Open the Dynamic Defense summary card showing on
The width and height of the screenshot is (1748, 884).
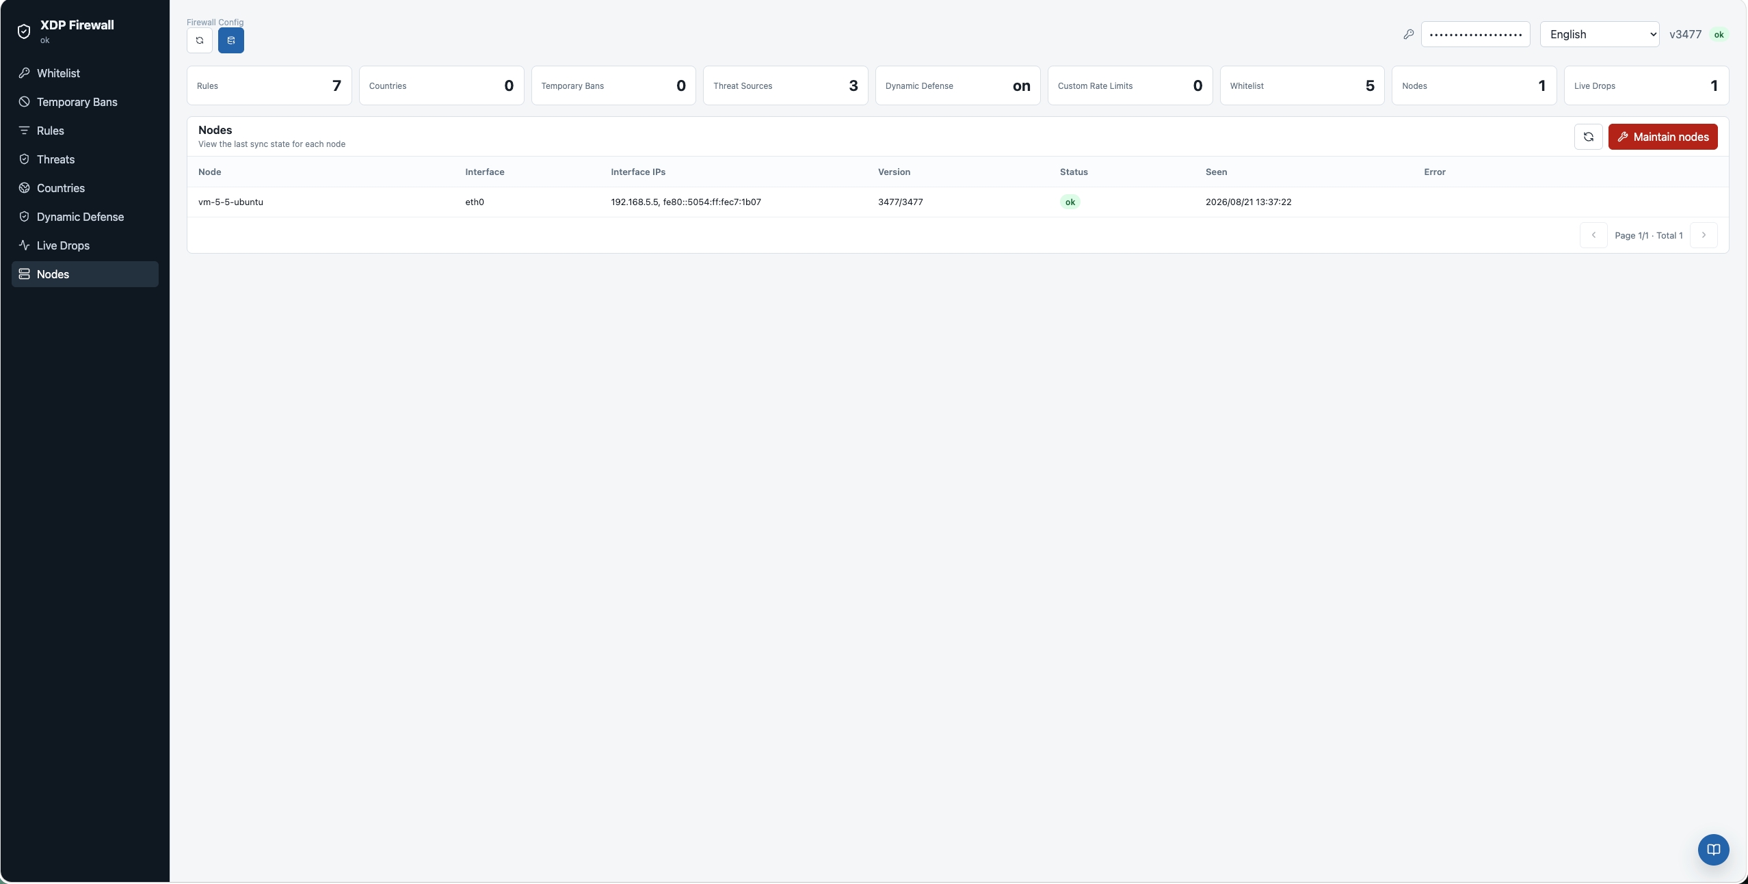click(958, 85)
